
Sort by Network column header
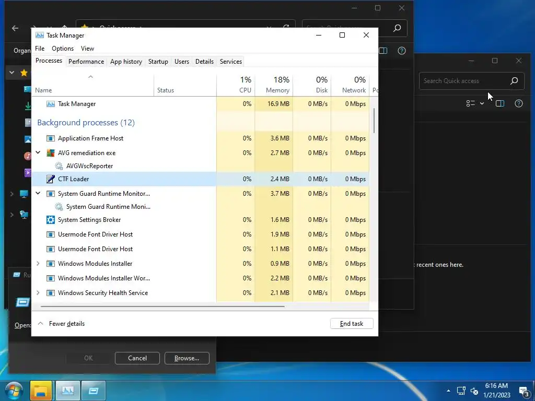coord(351,85)
